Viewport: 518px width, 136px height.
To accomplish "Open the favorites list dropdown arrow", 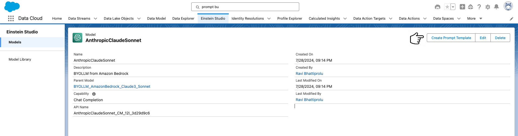I will (453, 7).
